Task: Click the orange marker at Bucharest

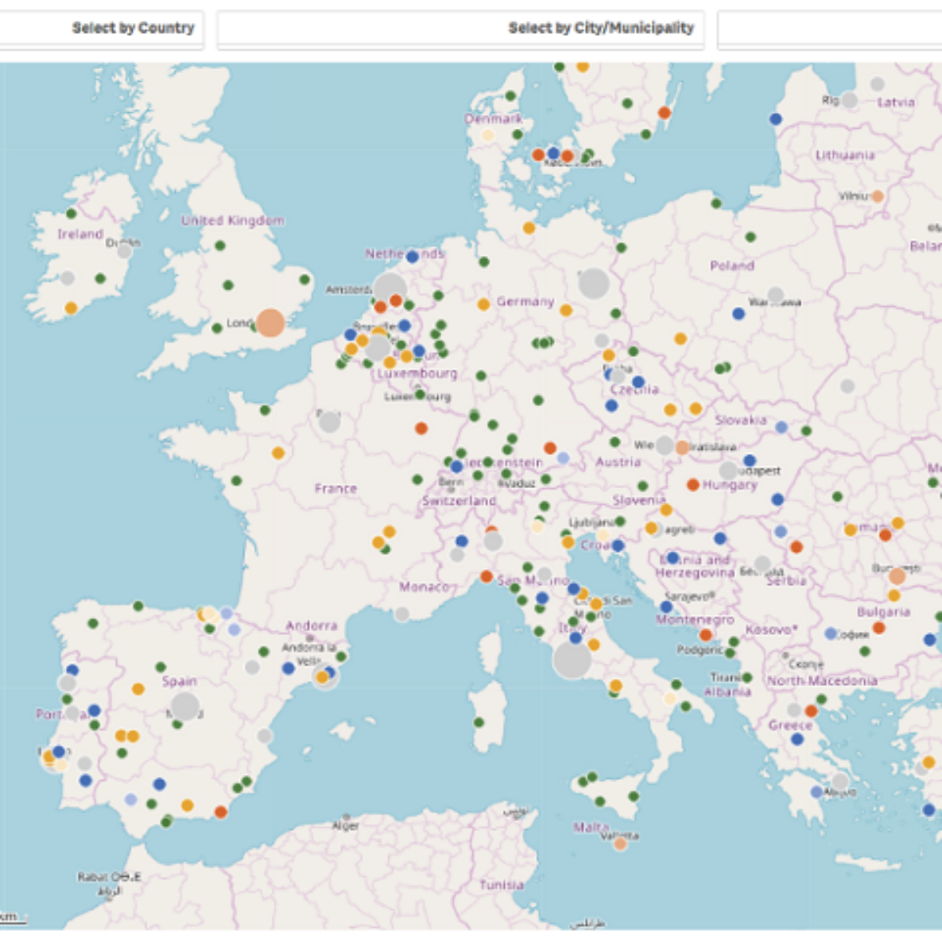Action: tap(896, 576)
